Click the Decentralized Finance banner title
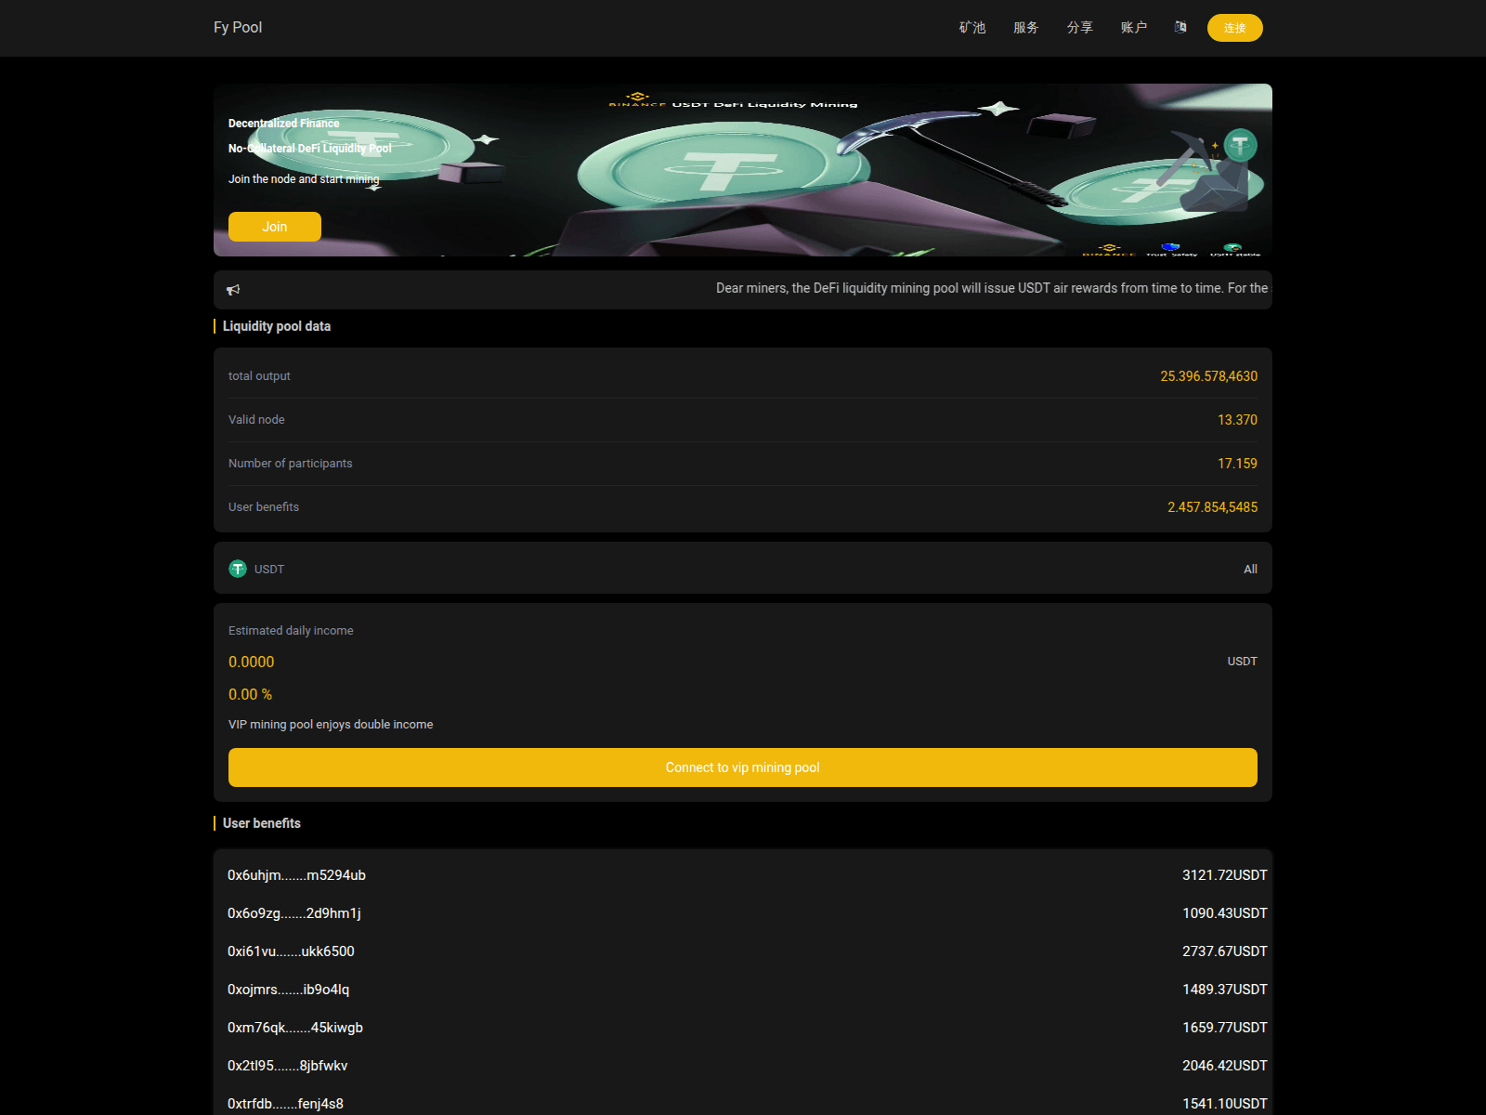Image resolution: width=1486 pixels, height=1115 pixels. coord(284,124)
